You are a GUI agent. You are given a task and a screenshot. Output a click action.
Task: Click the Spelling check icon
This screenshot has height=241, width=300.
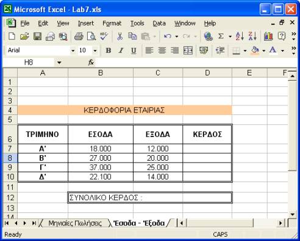pos(104,37)
